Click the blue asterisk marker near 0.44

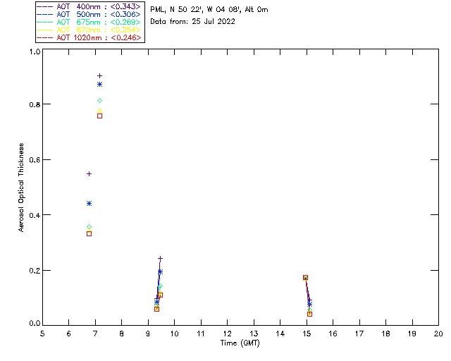pyautogui.click(x=89, y=204)
